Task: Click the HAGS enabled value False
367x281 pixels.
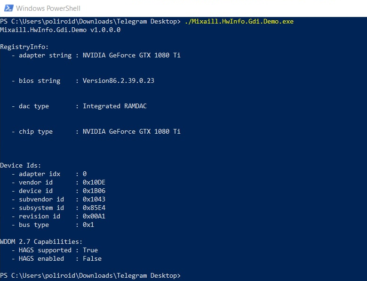Action: coord(92,258)
